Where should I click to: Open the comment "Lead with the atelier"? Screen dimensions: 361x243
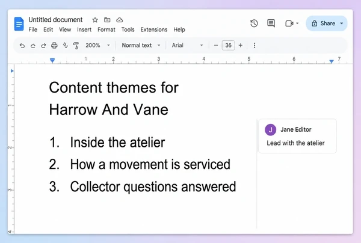[295, 143]
